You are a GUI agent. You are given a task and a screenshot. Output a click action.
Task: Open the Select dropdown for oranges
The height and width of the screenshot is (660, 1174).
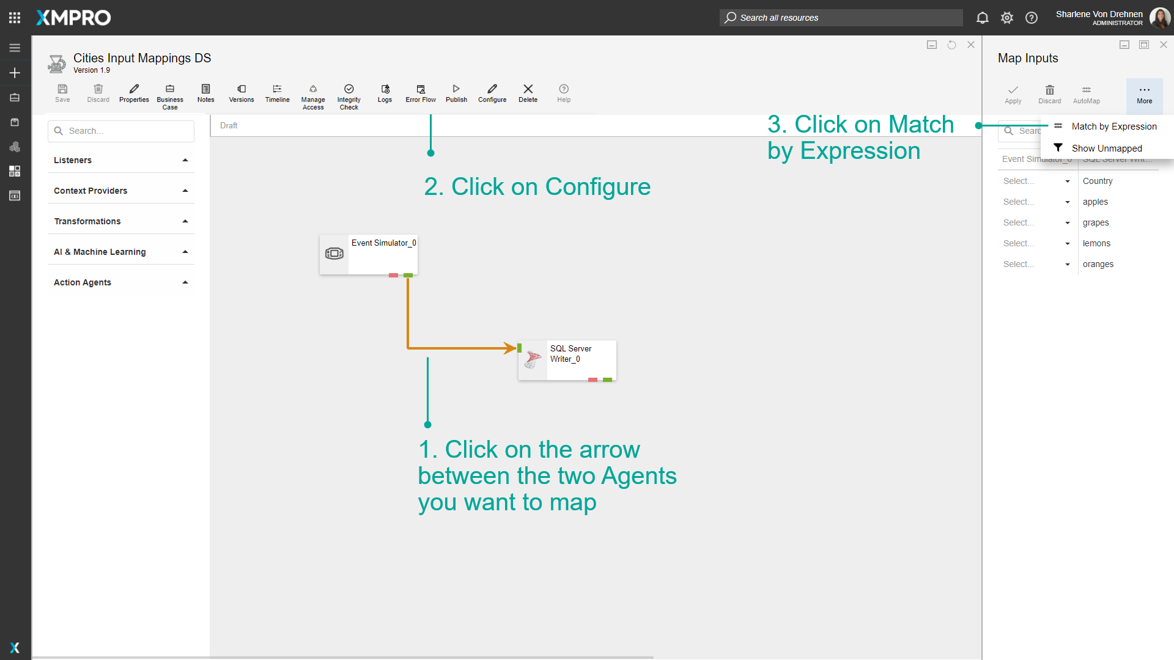[x=1036, y=264]
